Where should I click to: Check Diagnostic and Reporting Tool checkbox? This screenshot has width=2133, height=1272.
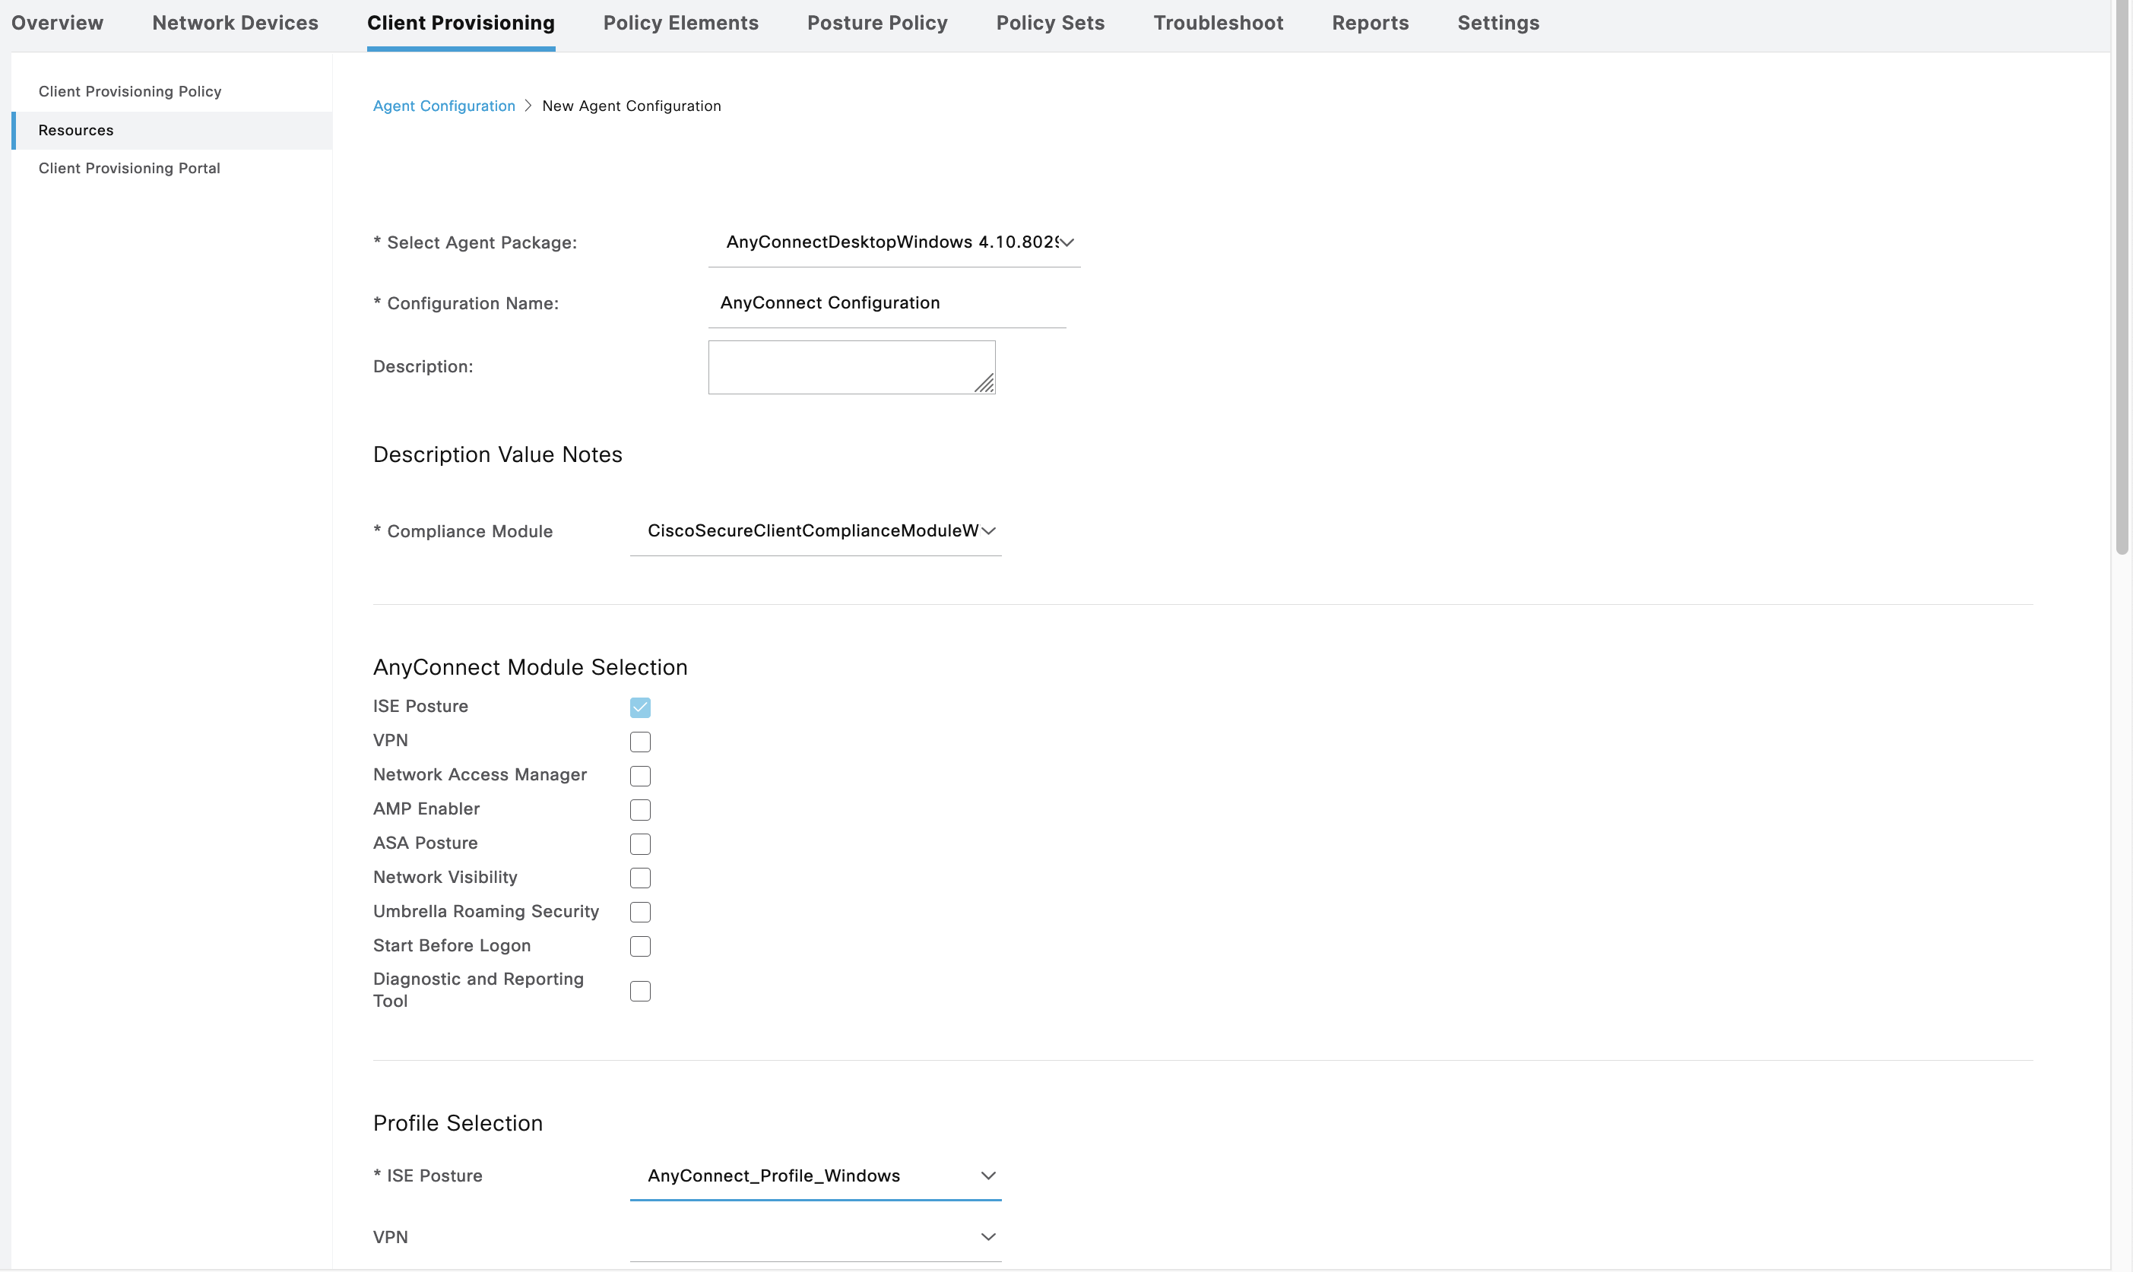[639, 991]
